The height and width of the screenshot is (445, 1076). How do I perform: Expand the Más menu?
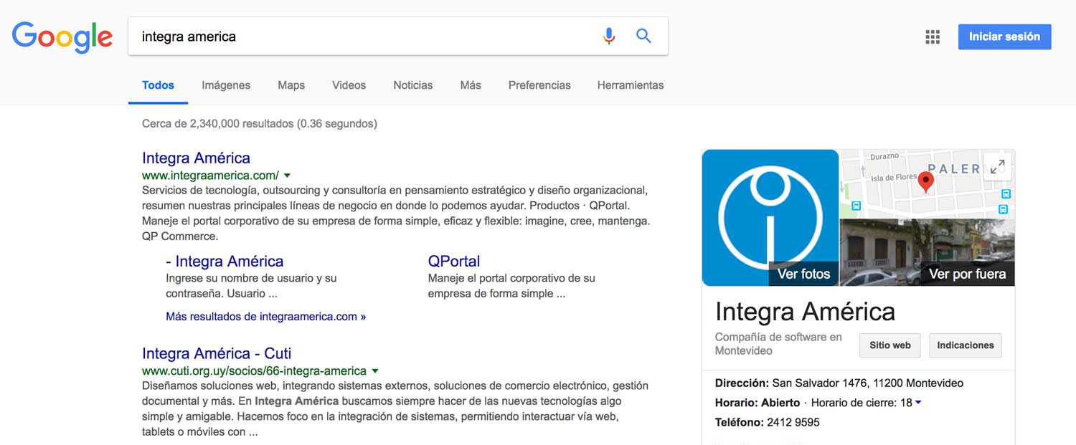(471, 85)
